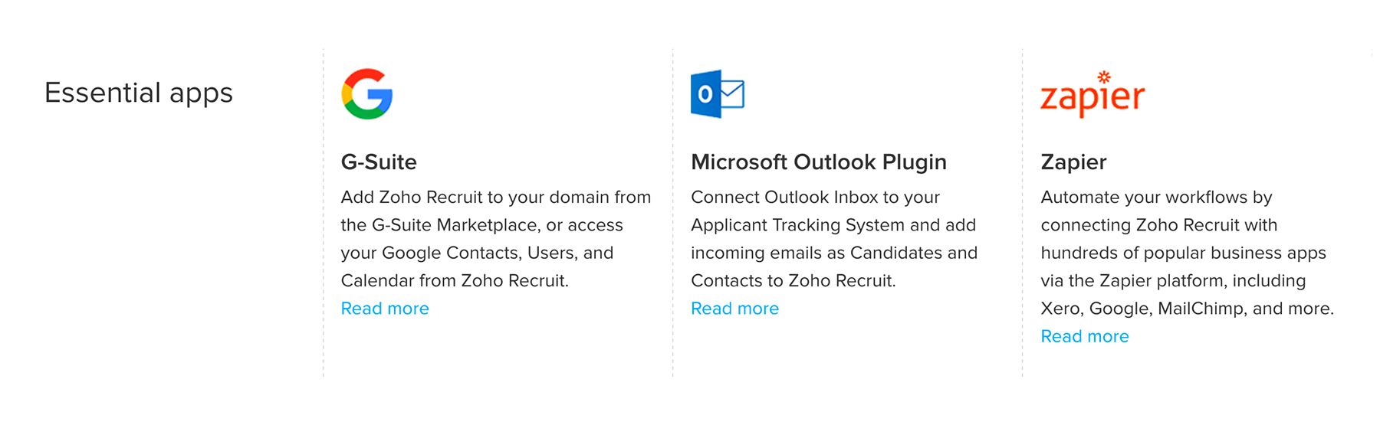Click the Zapier logo
1380x425 pixels.
click(x=1092, y=94)
